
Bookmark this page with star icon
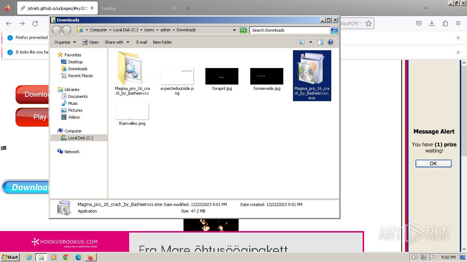click(368, 23)
